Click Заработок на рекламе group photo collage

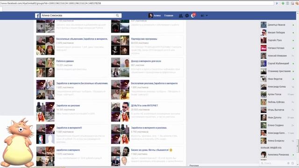coord(45,112)
